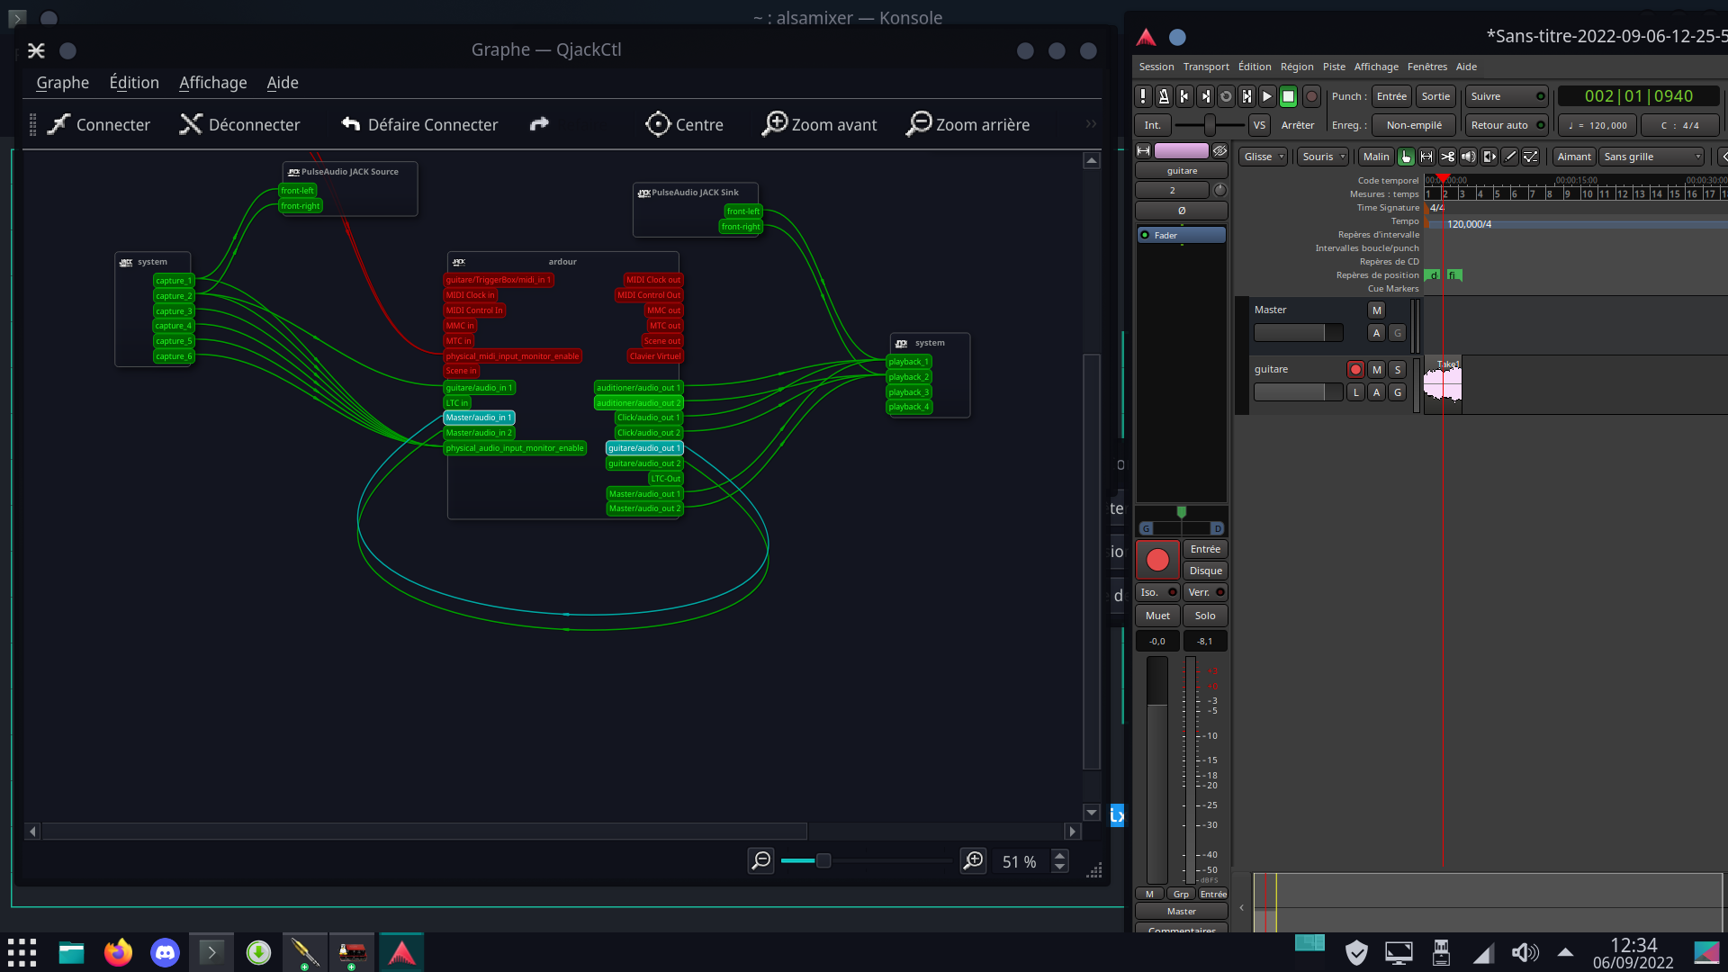Open the Transport menu in Ardour
Viewport: 1728px width, 972px height.
pos(1205,67)
